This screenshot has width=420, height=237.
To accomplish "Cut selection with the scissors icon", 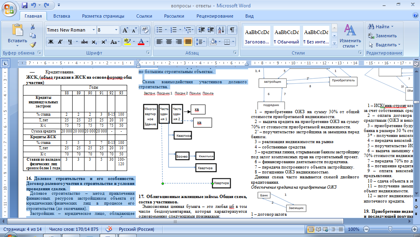I will [33, 27].
